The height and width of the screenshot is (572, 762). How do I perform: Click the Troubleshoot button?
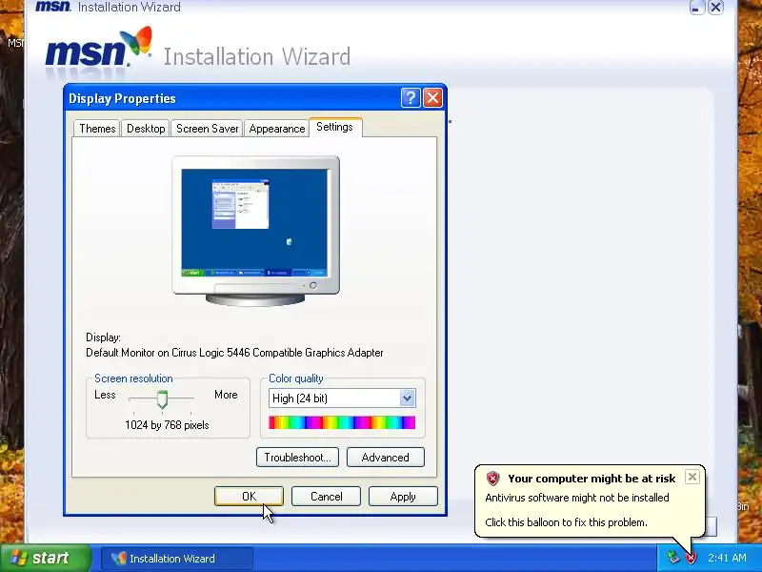(x=297, y=458)
